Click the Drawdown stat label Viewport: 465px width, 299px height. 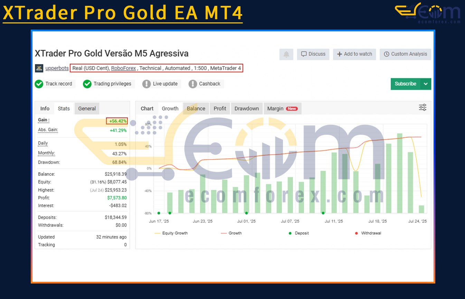[x=49, y=162]
